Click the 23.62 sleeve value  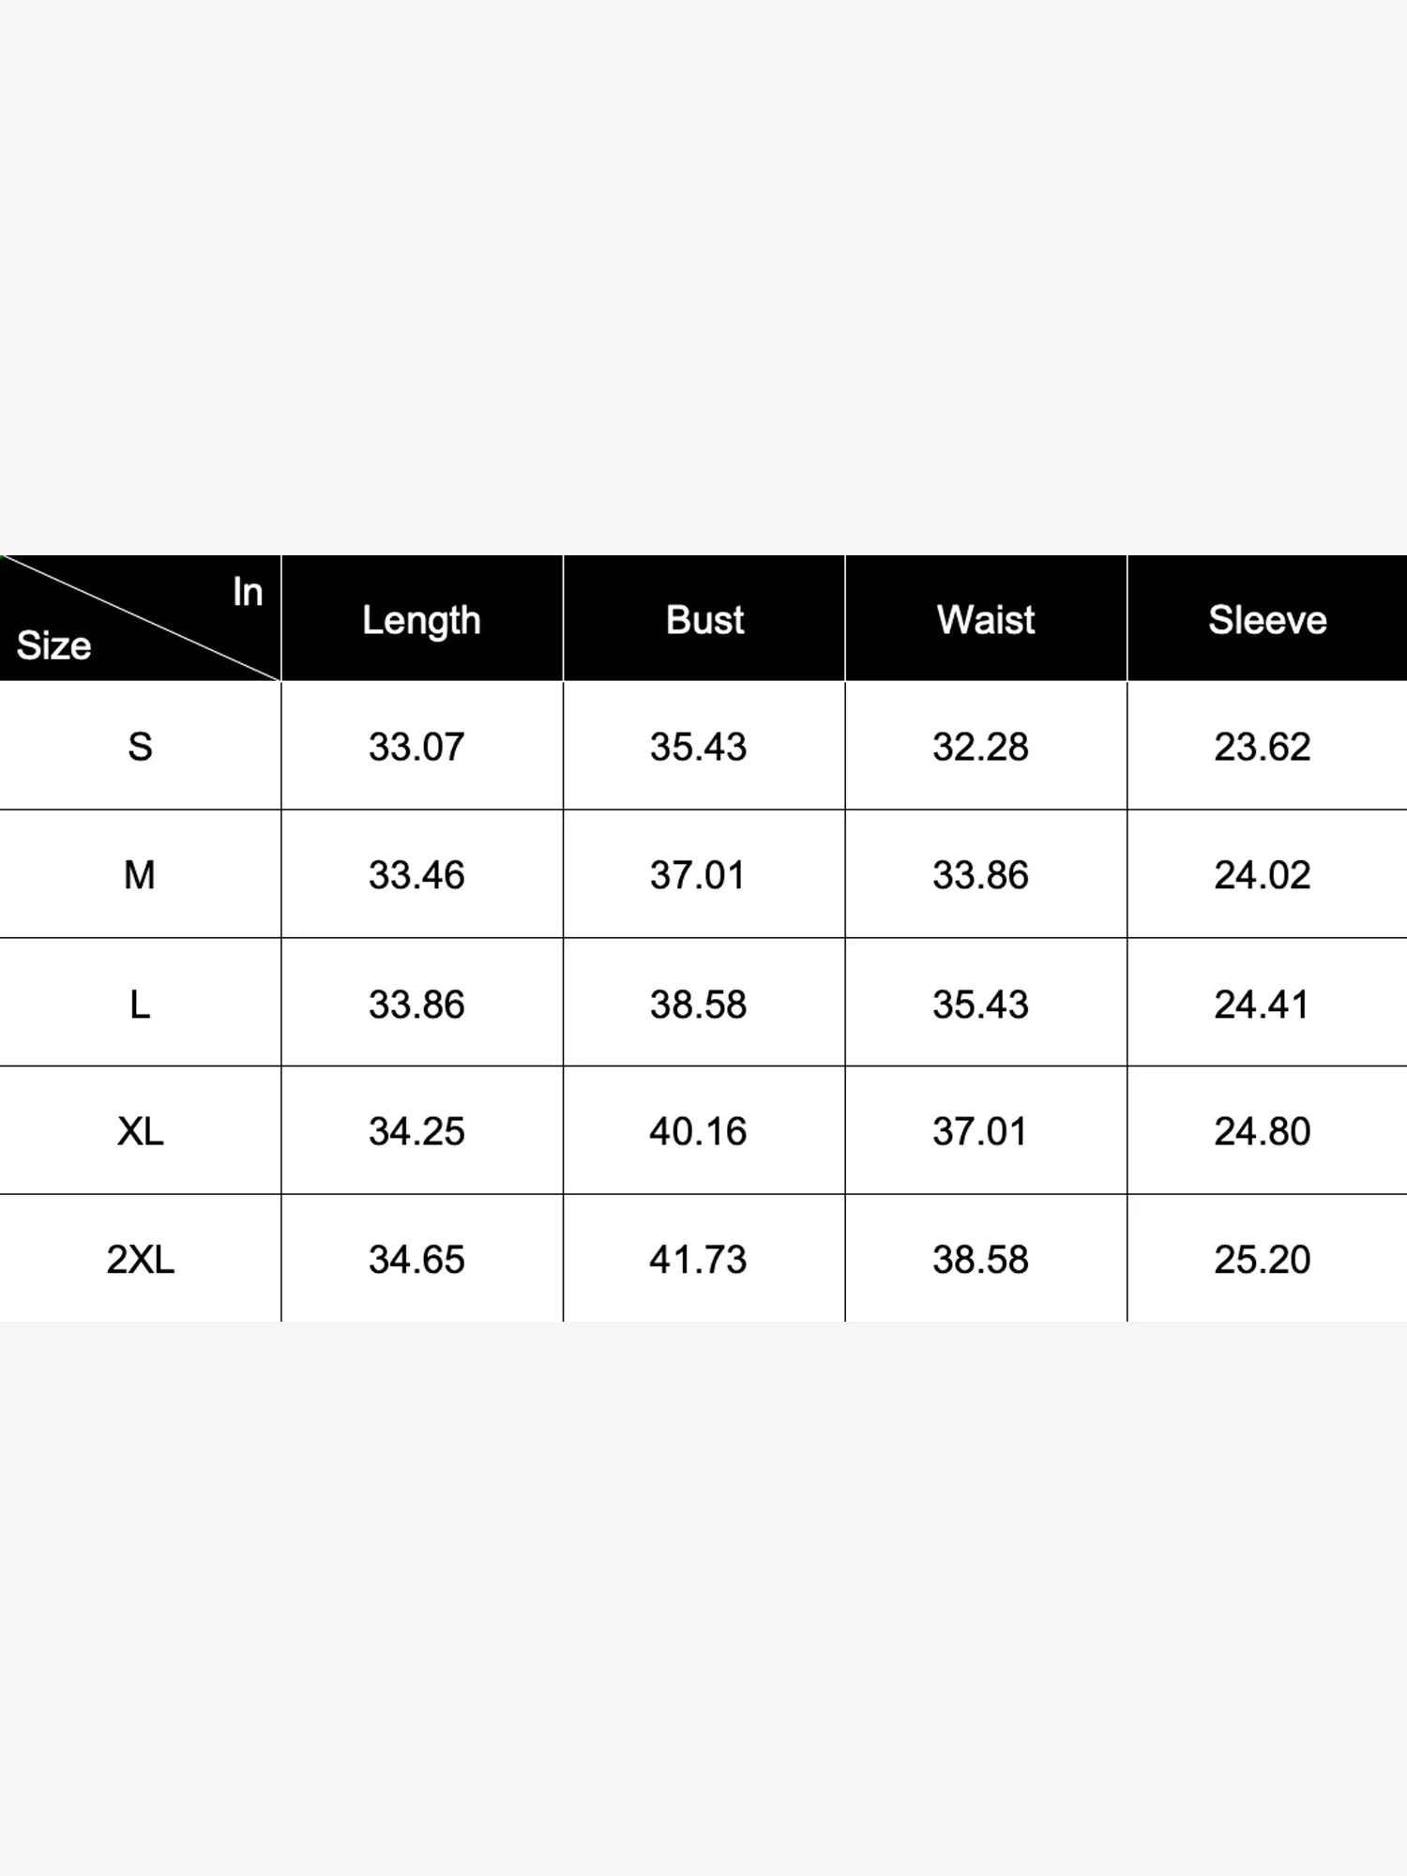pos(1262,747)
